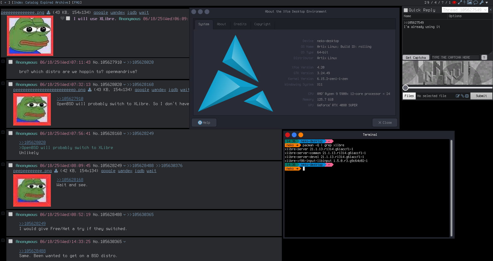
Task: Click the Options field in Quick Reply
Action: [x=470, y=16]
